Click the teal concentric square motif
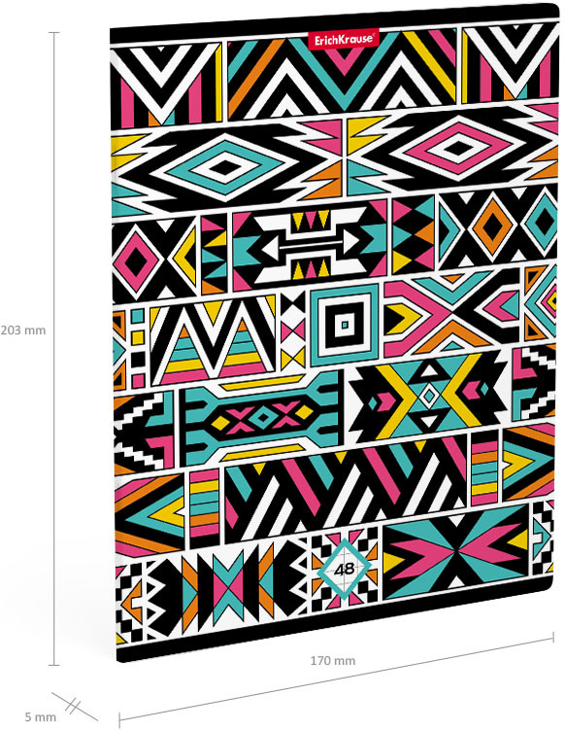 click(345, 324)
